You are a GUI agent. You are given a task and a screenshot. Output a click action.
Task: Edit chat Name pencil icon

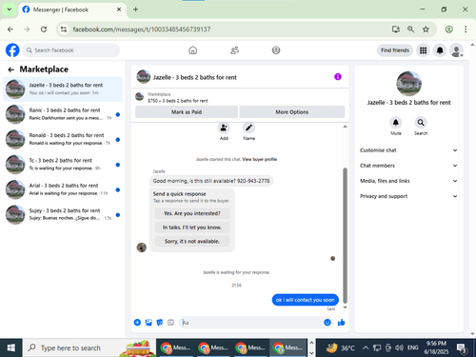[x=248, y=128]
